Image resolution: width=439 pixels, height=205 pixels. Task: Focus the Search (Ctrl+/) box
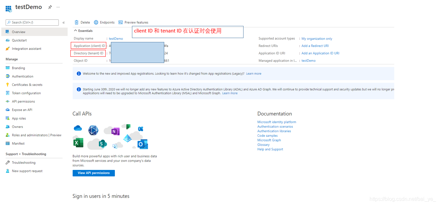pyautogui.click(x=32, y=22)
